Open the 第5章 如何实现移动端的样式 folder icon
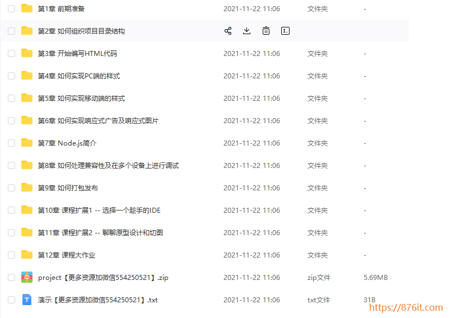The height and width of the screenshot is (318, 452). click(x=27, y=98)
